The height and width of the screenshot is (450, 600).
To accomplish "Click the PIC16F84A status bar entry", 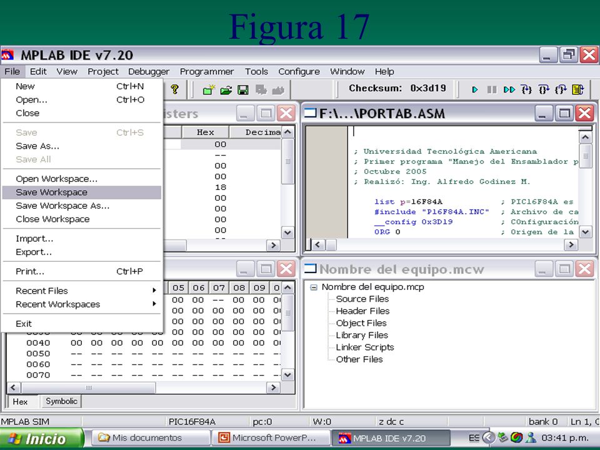I will tap(192, 422).
